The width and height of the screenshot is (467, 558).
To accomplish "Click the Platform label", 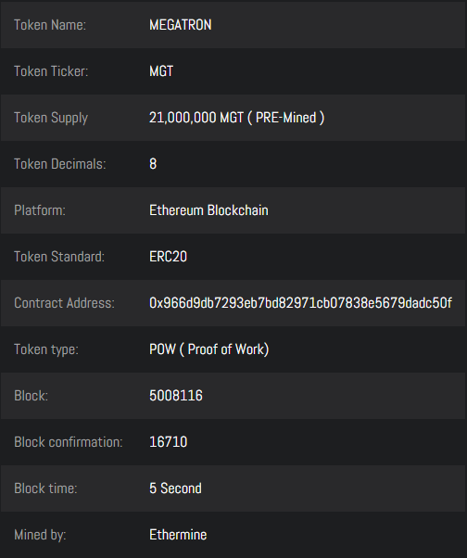I will (40, 210).
